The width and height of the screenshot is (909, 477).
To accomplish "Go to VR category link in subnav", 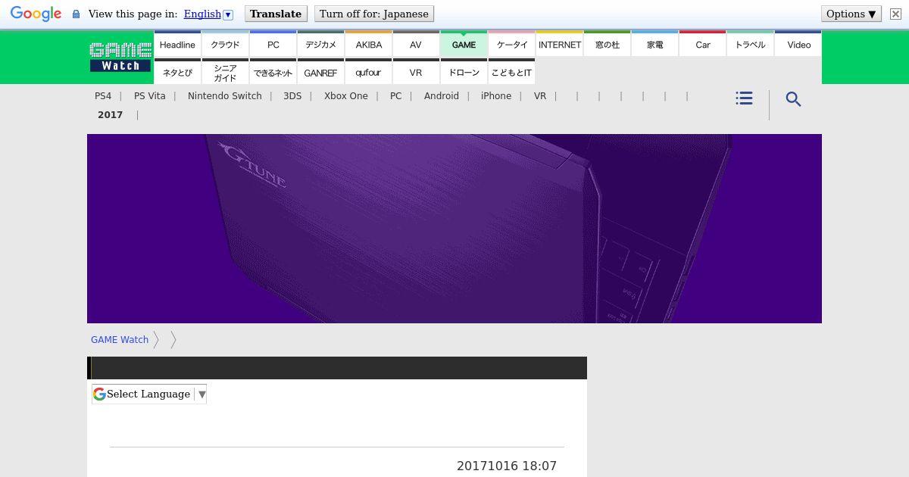I will click(540, 96).
